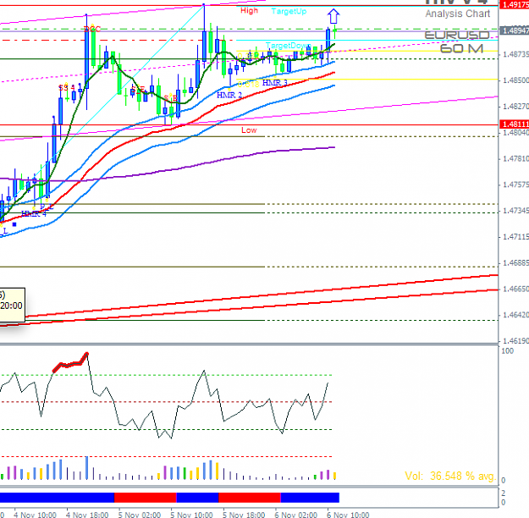Viewport: 529px width, 518px height.
Task: Click the red 1.49175 price tag
Action: tap(514, 5)
